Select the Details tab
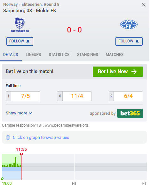This screenshot has width=150, height=189. coord(11,55)
